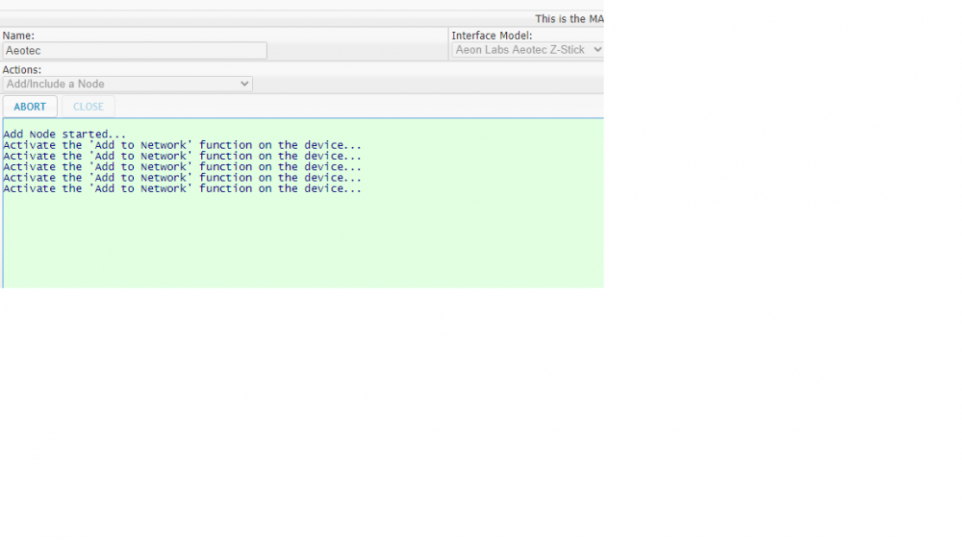This screenshot has width=962, height=541.
Task: Click the word 'Network' in the first Activate line
Action: click(165, 145)
